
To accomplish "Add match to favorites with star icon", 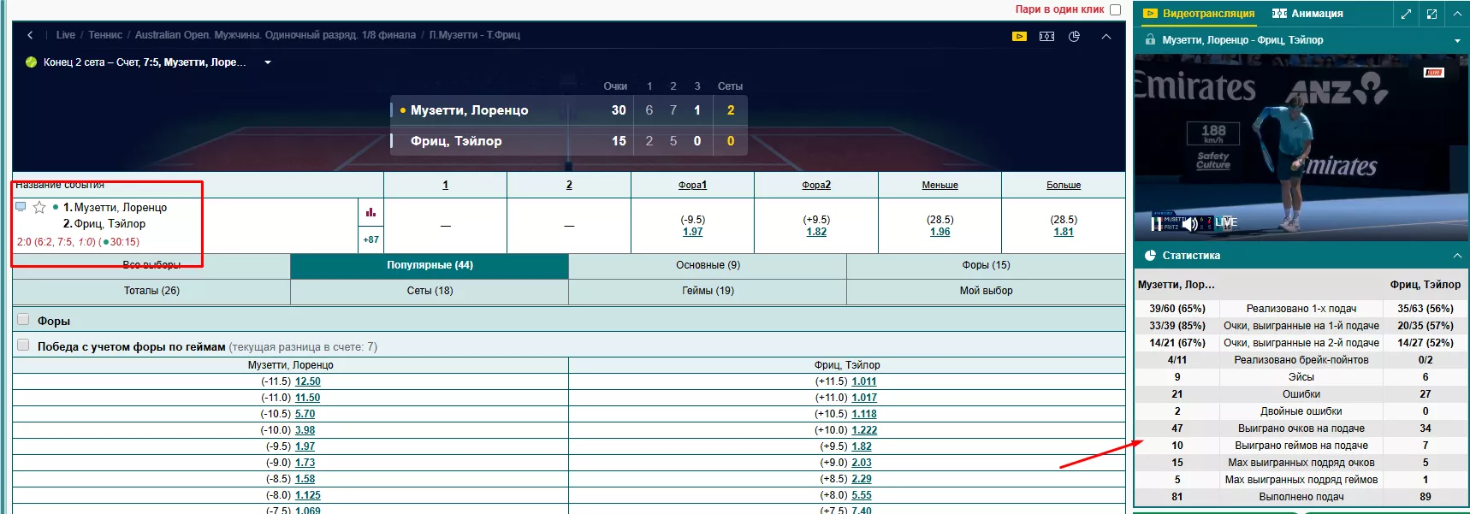I will 39,208.
